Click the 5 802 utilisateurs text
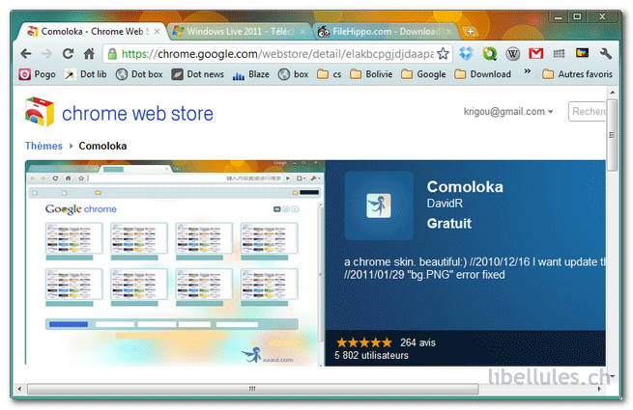Viewport: 633px width, 410px height. 371,356
